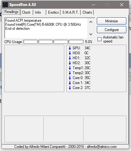
Task: Select the HD2: 30C reading
Action: pyautogui.click(x=82, y=63)
